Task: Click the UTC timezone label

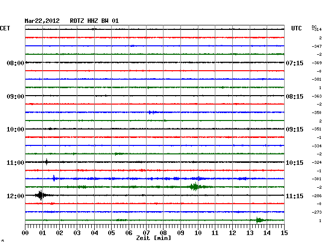Action: tap(296, 28)
